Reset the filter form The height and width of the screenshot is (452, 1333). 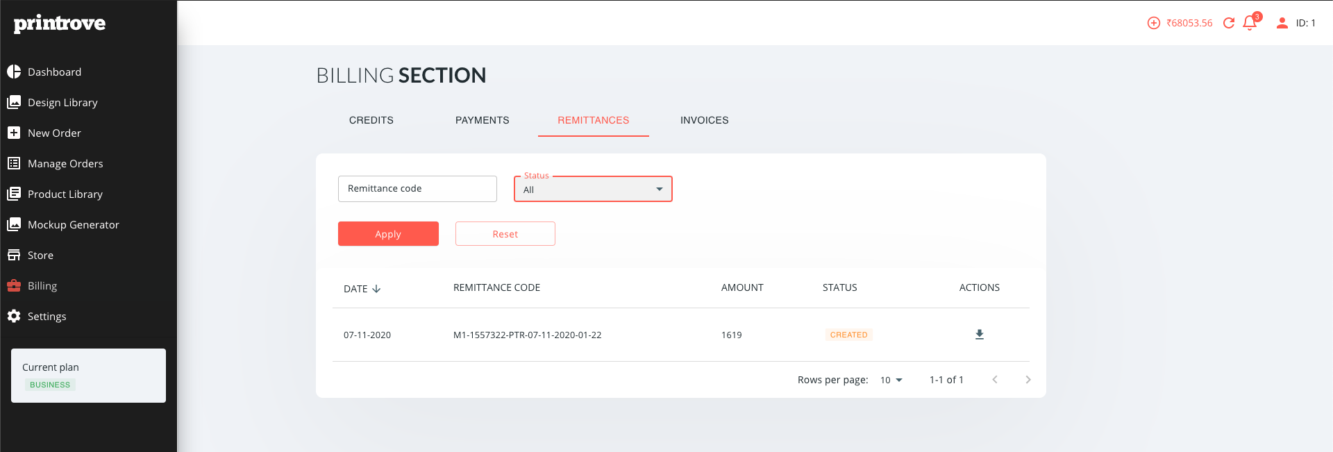[505, 234]
